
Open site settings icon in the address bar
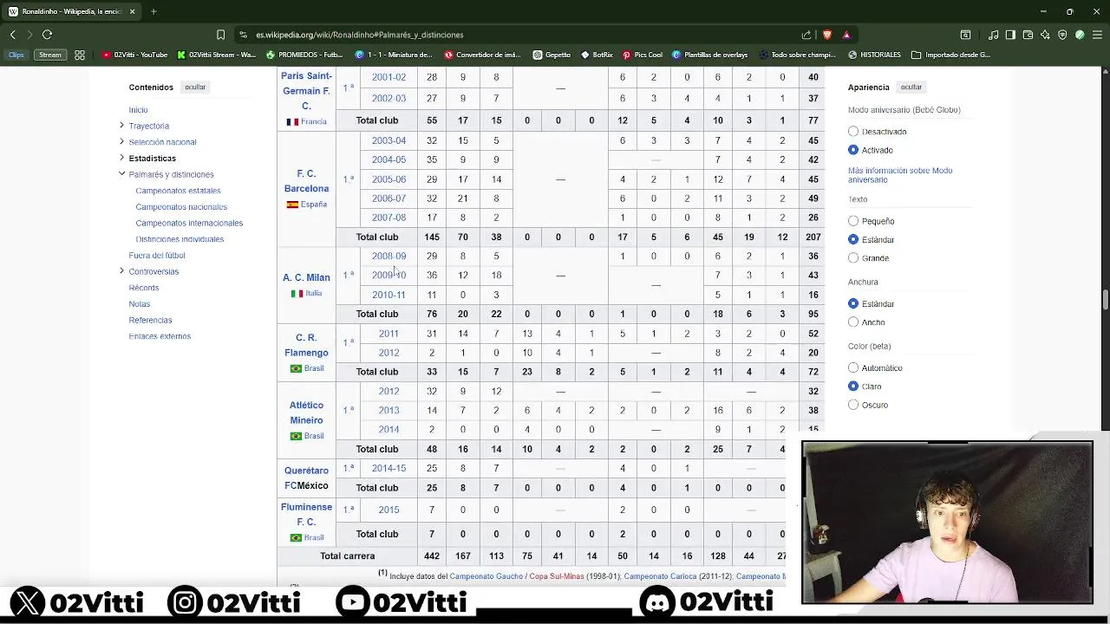point(245,35)
